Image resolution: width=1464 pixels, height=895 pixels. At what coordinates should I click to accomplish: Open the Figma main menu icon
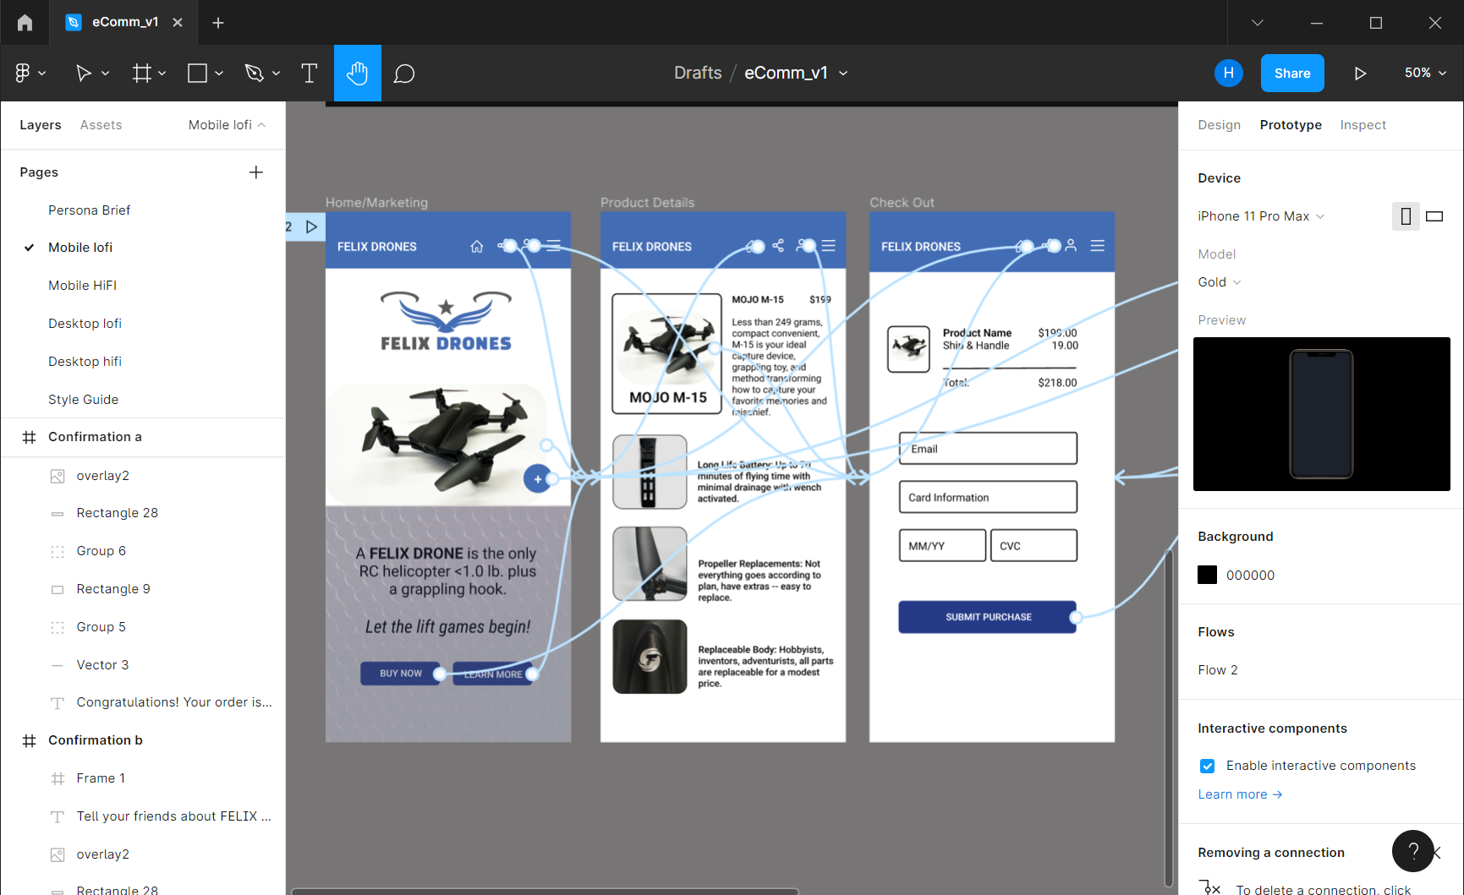(23, 74)
